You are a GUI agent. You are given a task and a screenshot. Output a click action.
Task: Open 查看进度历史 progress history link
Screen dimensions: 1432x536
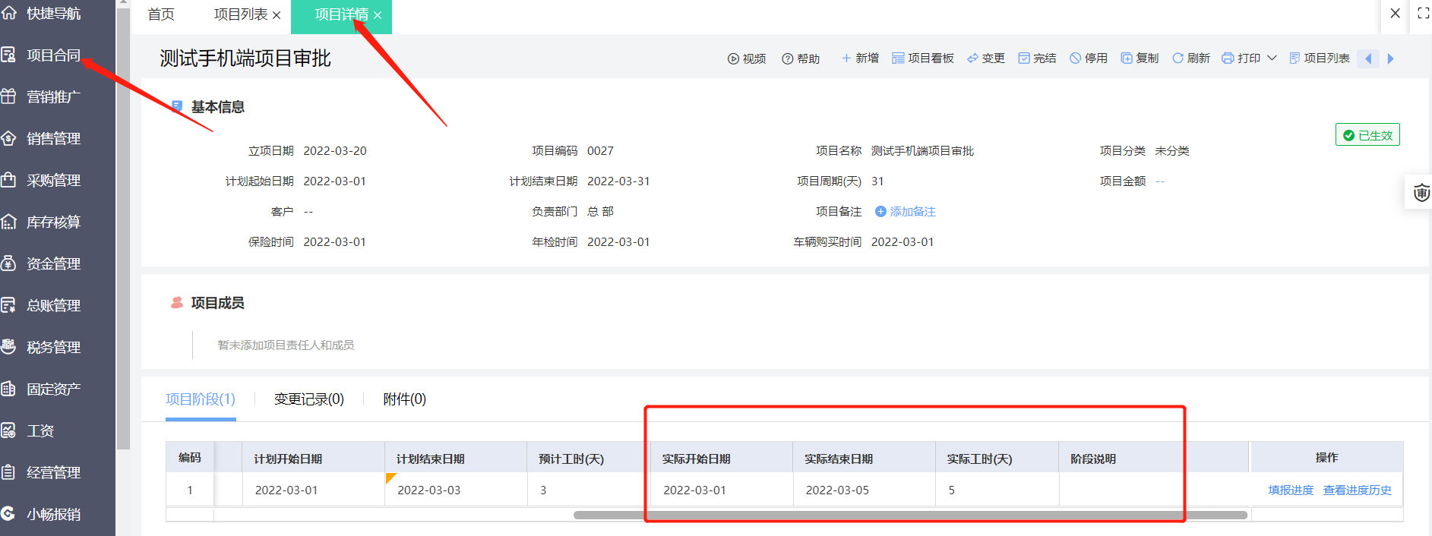tap(1357, 490)
